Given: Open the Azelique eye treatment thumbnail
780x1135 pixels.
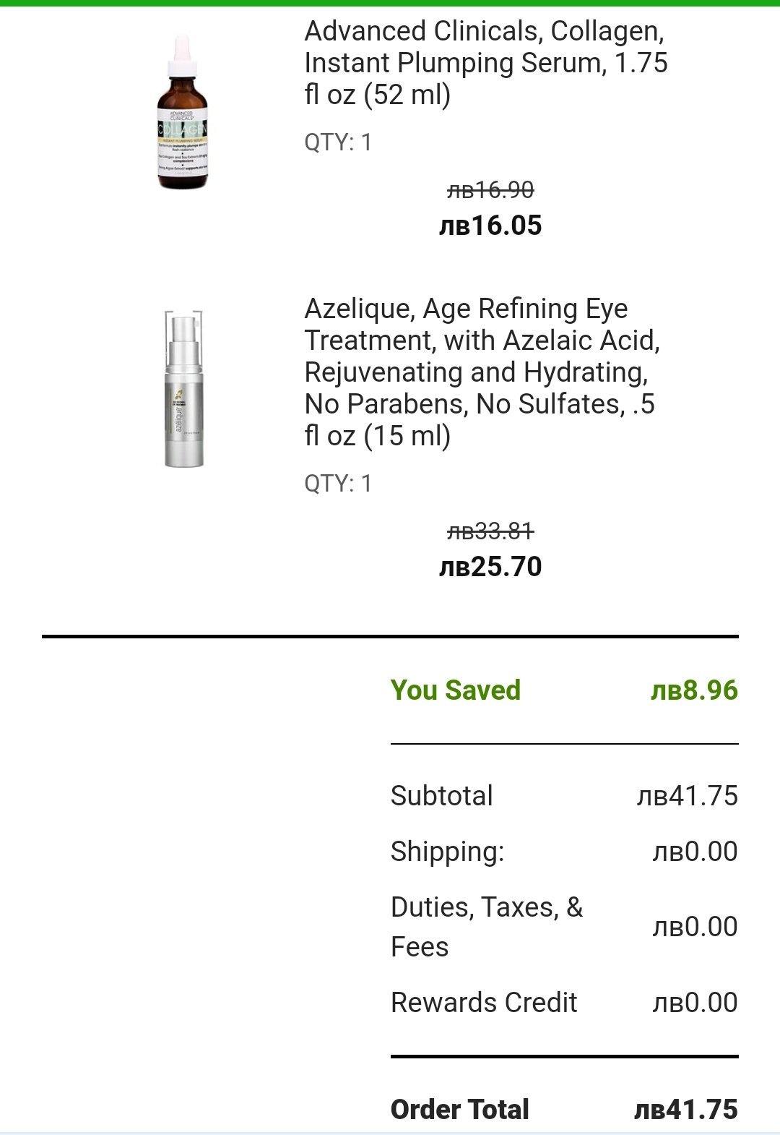Looking at the screenshot, I should tap(183, 388).
